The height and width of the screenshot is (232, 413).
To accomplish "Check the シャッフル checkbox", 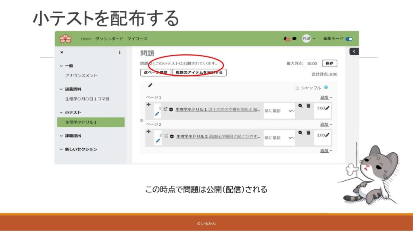I will point(297,88).
